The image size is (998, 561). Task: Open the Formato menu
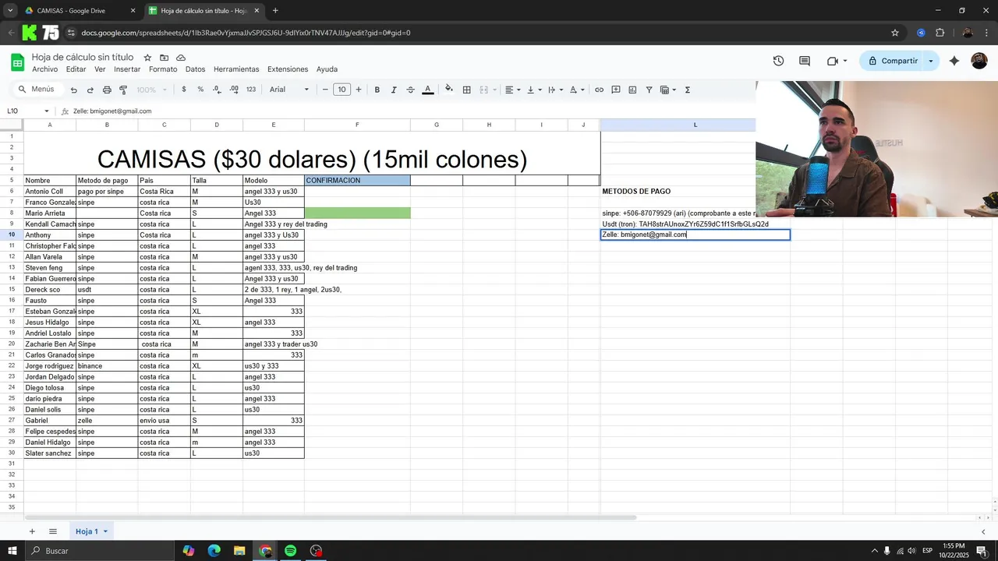click(163, 69)
